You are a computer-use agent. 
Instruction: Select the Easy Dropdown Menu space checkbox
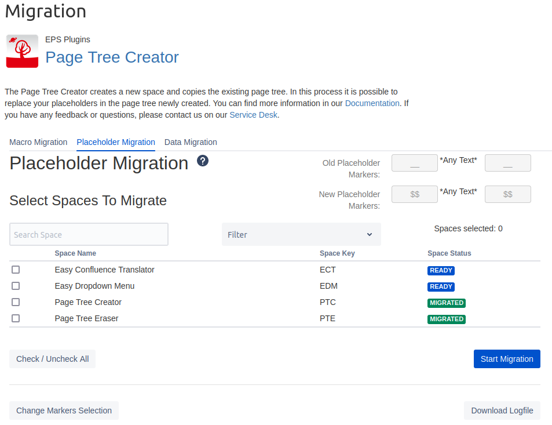(16, 286)
